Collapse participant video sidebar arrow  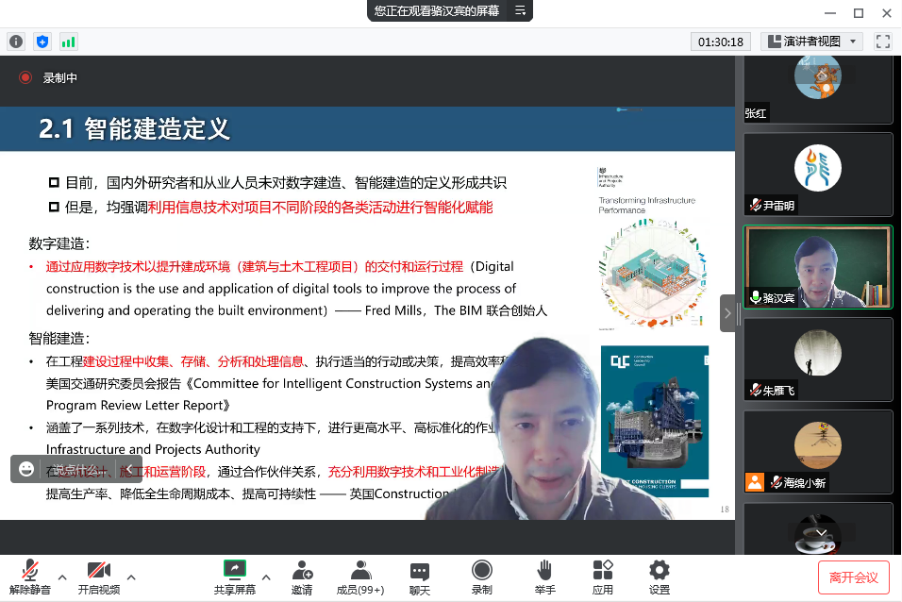(727, 313)
